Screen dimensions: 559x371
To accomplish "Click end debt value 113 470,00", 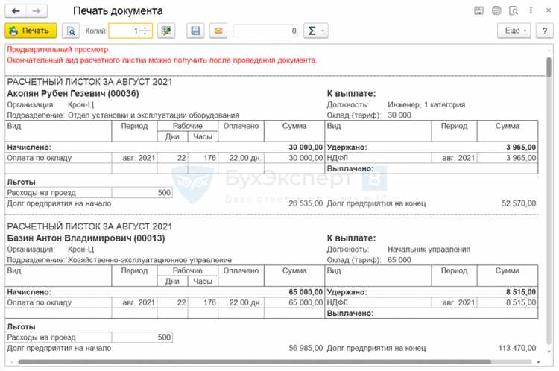I will [x=517, y=348].
